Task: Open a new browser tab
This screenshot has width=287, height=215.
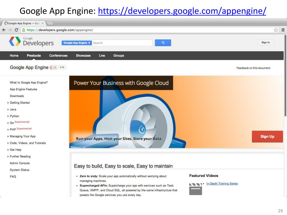Action: (50, 23)
